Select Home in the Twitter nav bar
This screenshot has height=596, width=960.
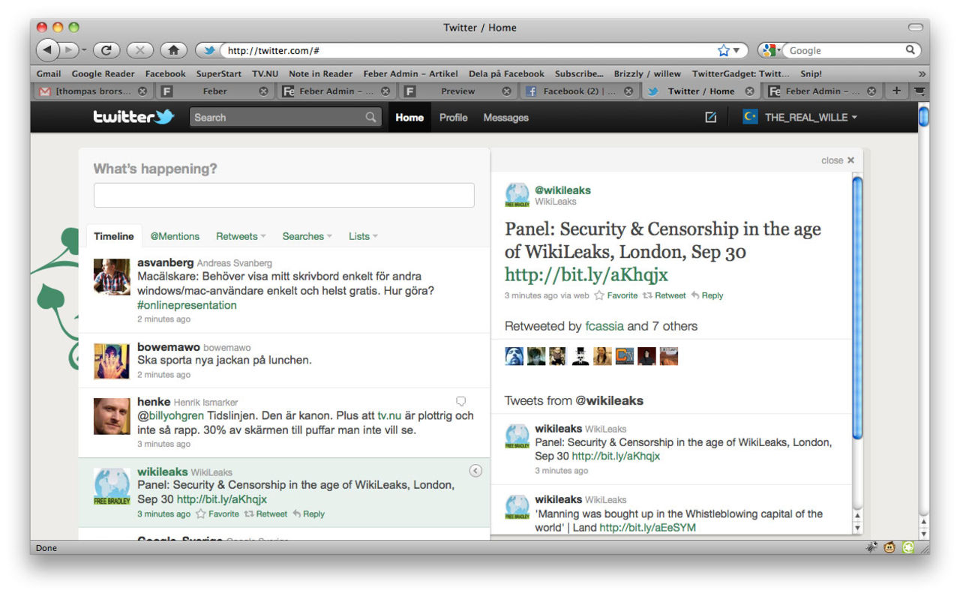[409, 117]
